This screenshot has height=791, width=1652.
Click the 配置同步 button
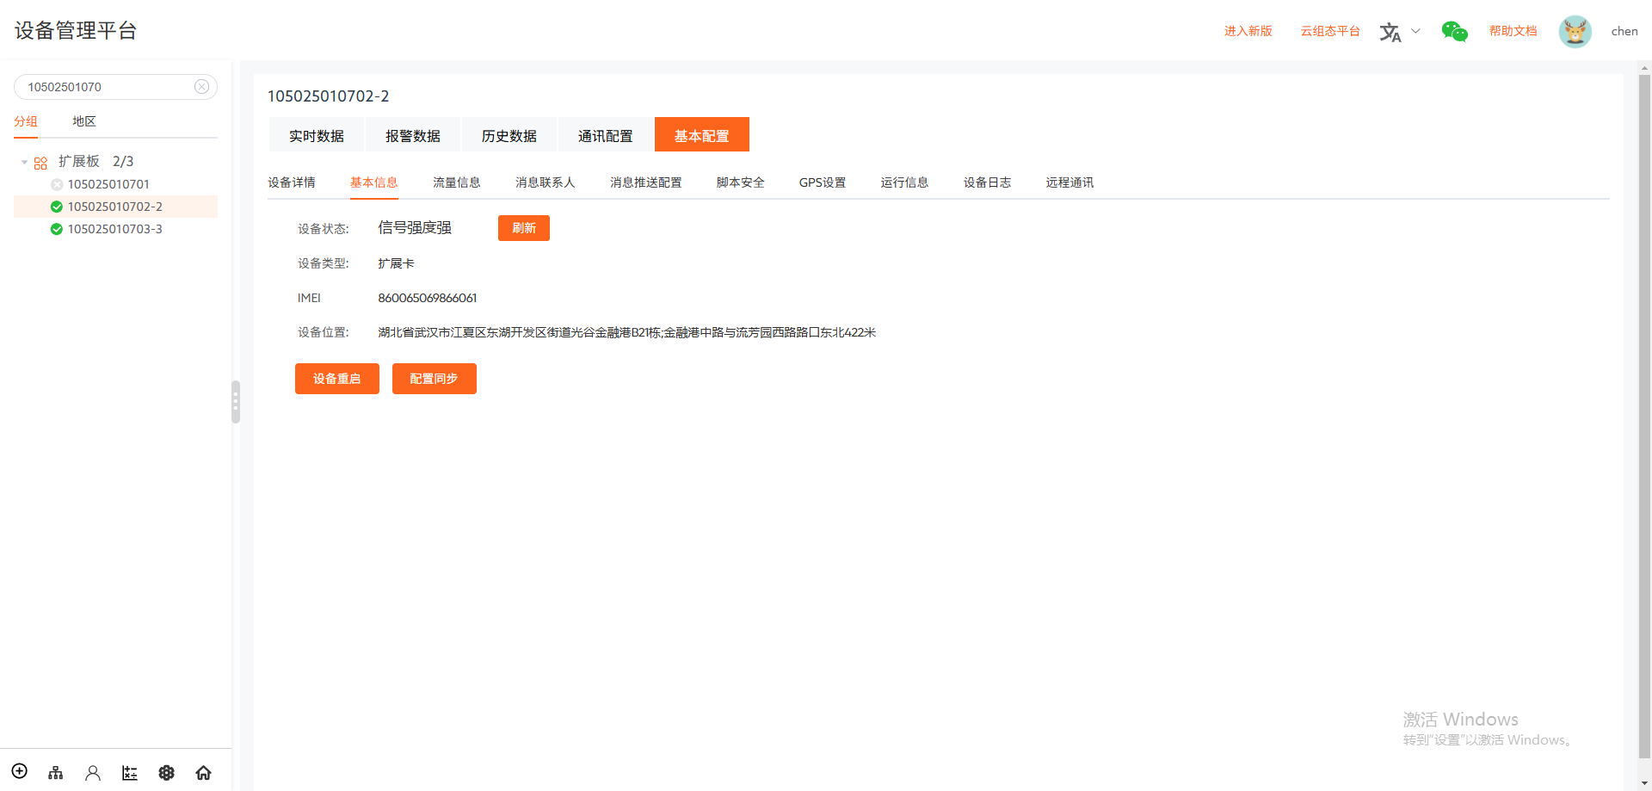pos(435,379)
